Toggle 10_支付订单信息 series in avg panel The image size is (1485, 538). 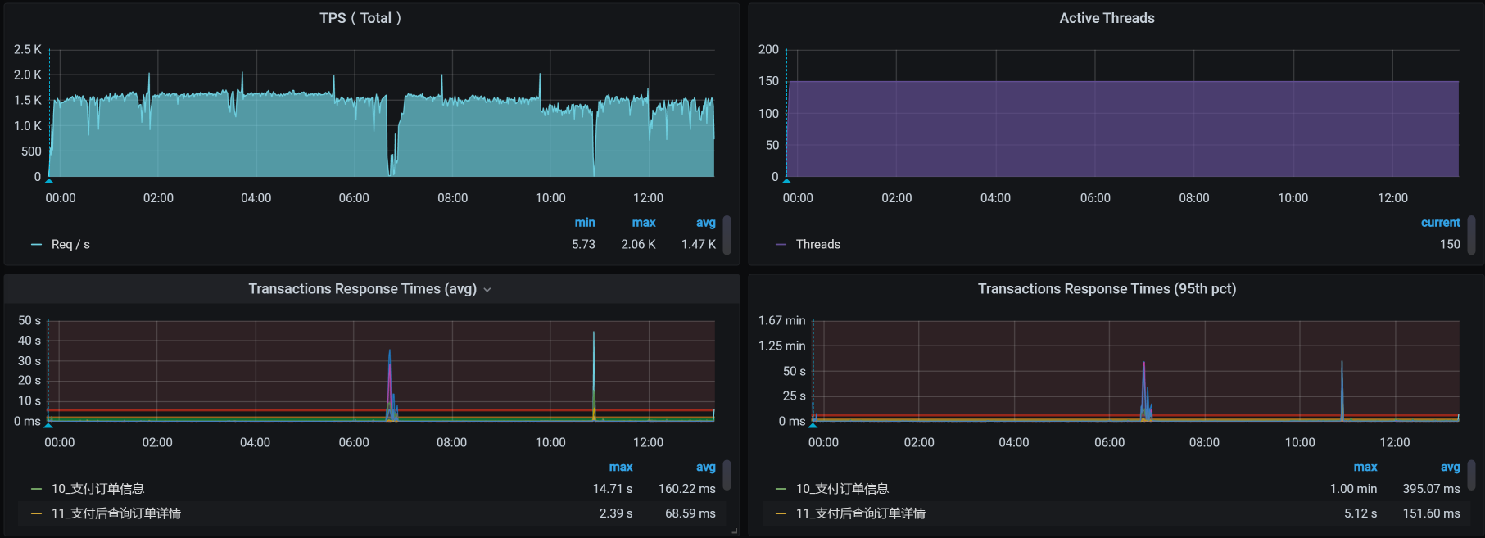tap(97, 489)
